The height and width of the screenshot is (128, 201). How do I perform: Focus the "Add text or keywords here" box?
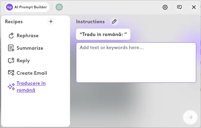coord(136,63)
